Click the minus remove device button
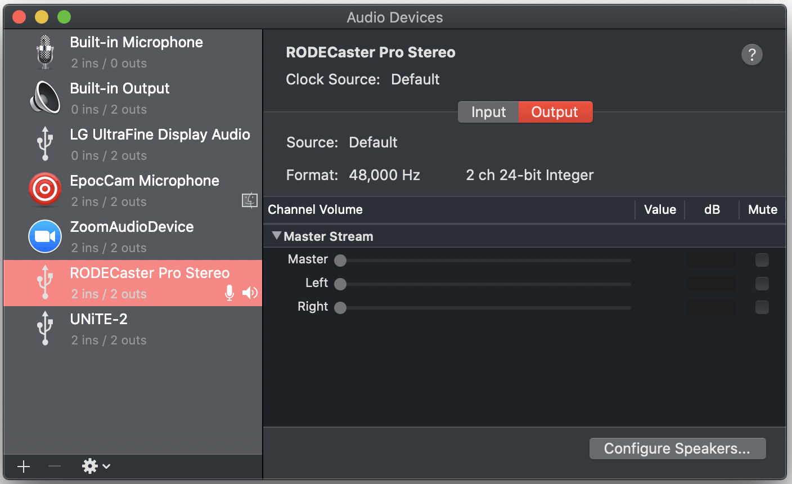The width and height of the screenshot is (792, 484). coord(55,466)
